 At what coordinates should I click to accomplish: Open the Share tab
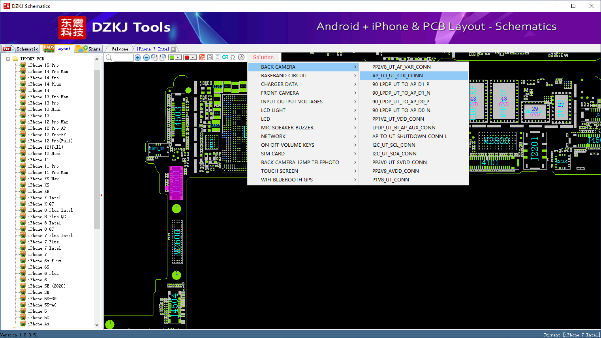pyautogui.click(x=88, y=49)
